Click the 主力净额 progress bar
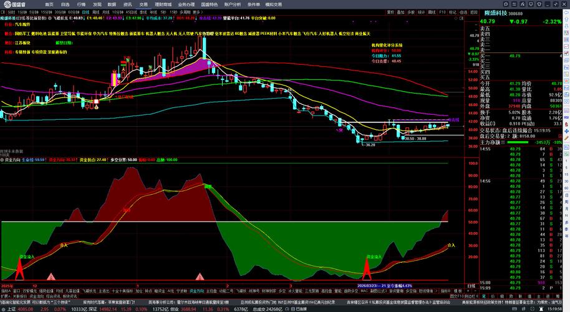The image size is (570, 312). pyautogui.click(x=518, y=142)
